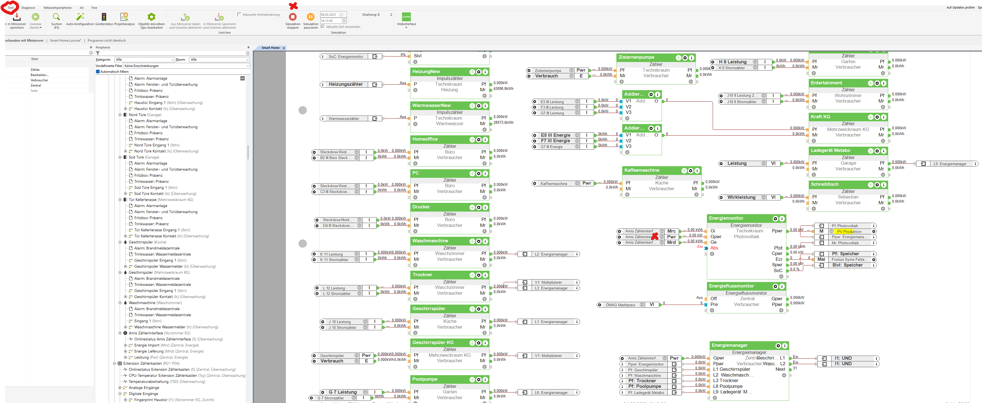Increase the Strahlung value stepper
Viewport: 982px width, 403px height.
391,14
